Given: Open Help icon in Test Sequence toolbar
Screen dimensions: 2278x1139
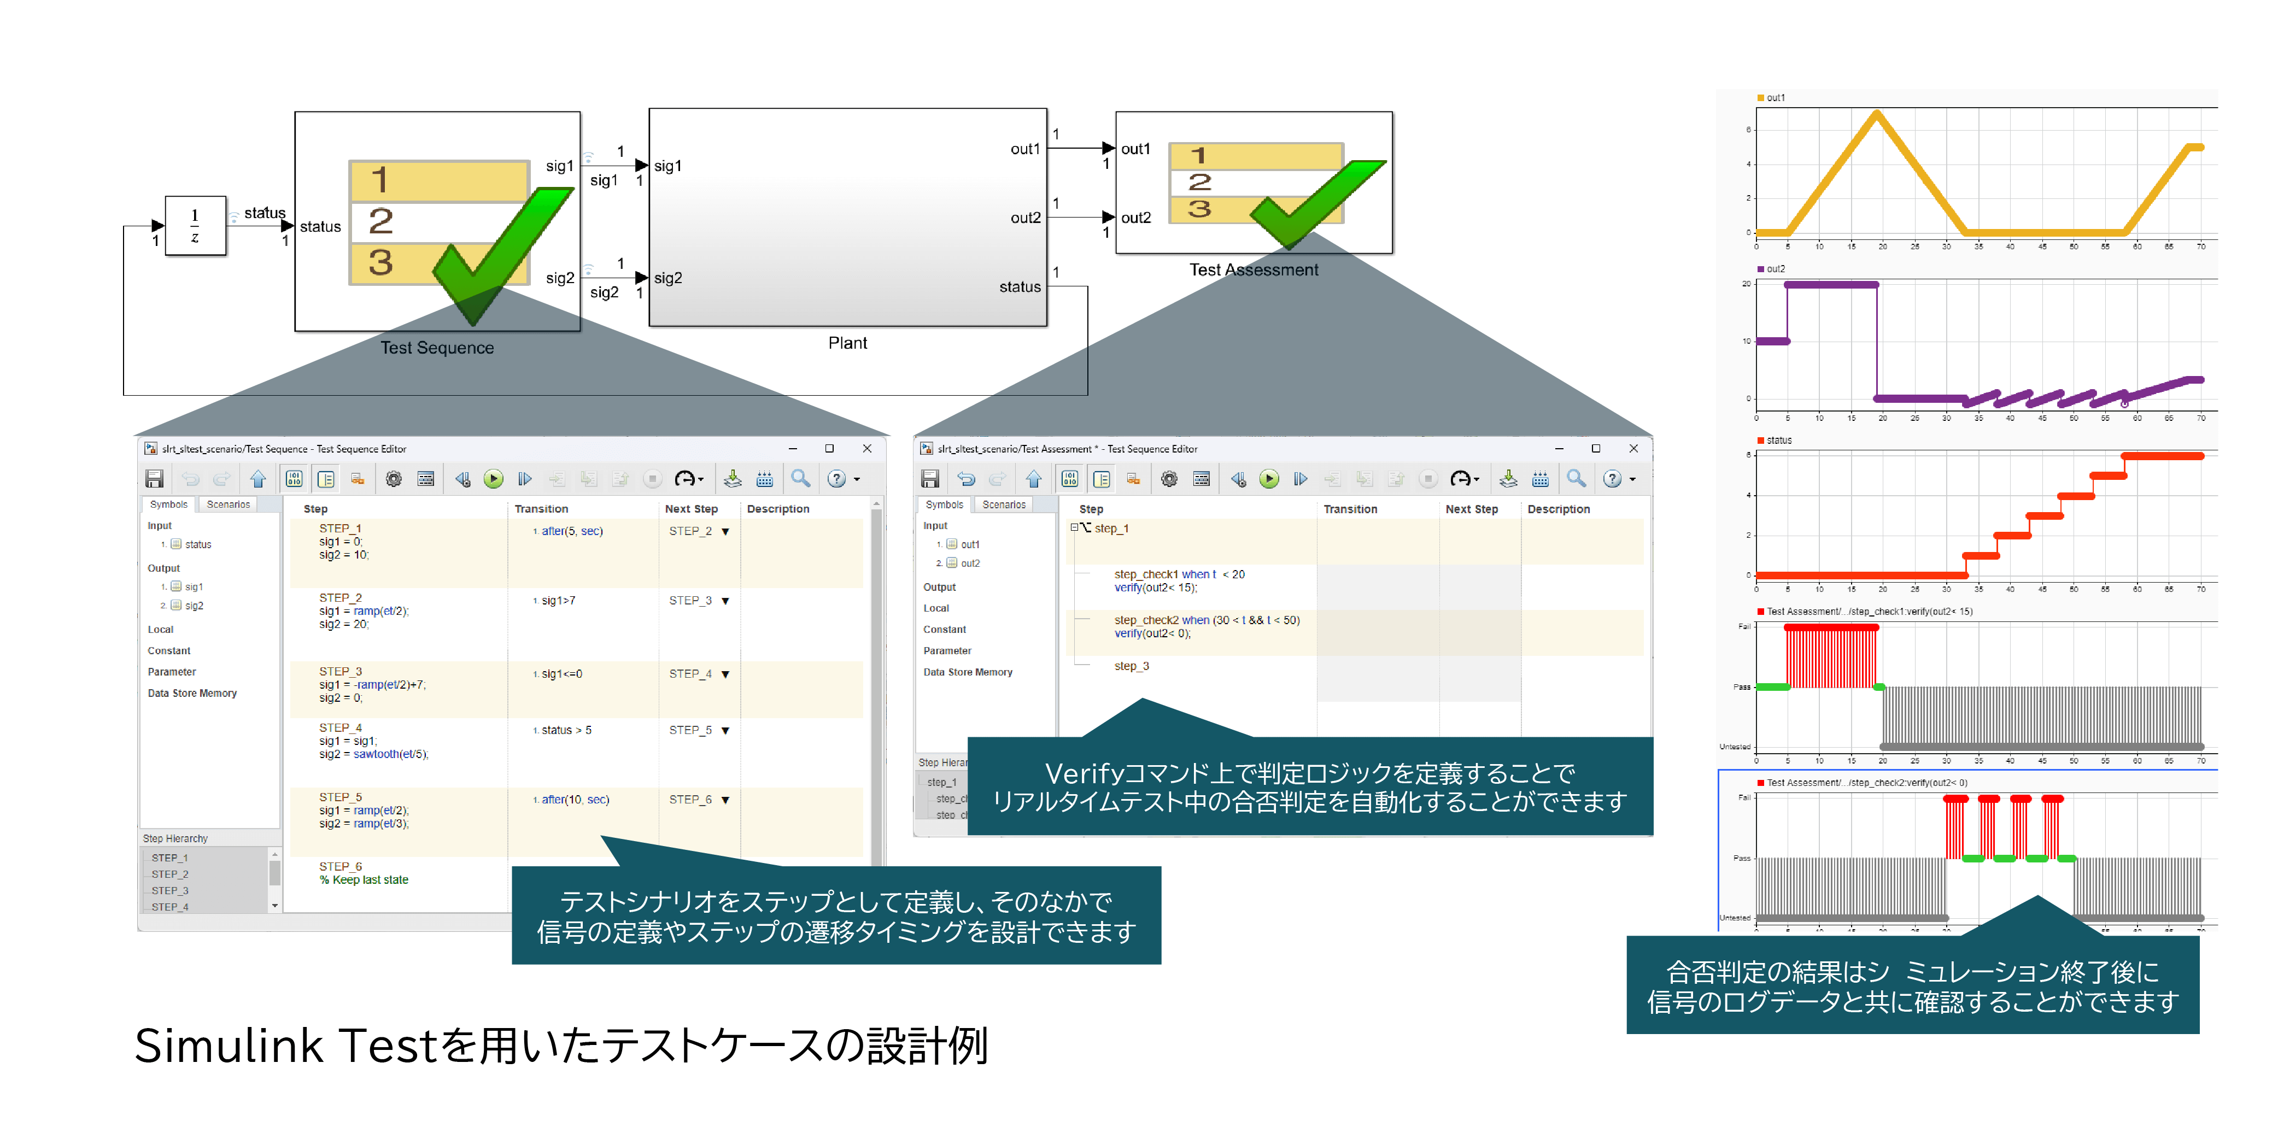Looking at the screenshot, I should click(836, 478).
